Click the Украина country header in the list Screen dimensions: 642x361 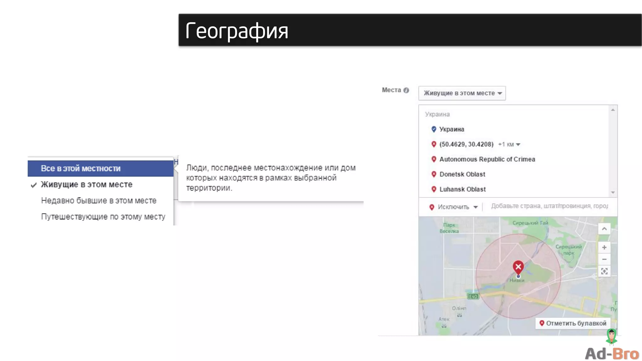437,114
